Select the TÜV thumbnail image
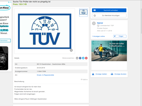The image size is (142, 106). 83,12
